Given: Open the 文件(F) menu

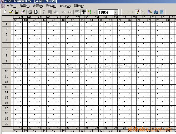Looking at the screenshot, I should click(11, 6).
